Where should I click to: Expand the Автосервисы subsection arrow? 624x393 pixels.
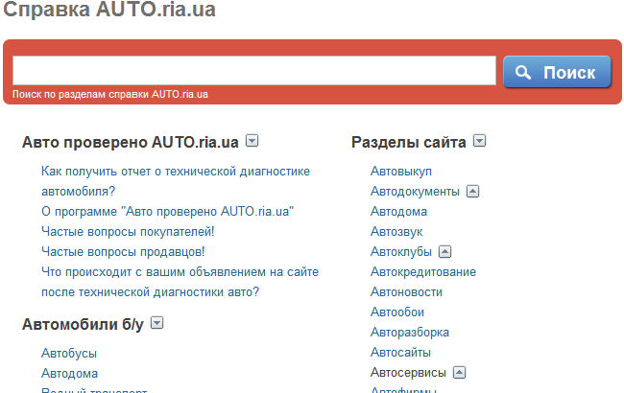459,373
